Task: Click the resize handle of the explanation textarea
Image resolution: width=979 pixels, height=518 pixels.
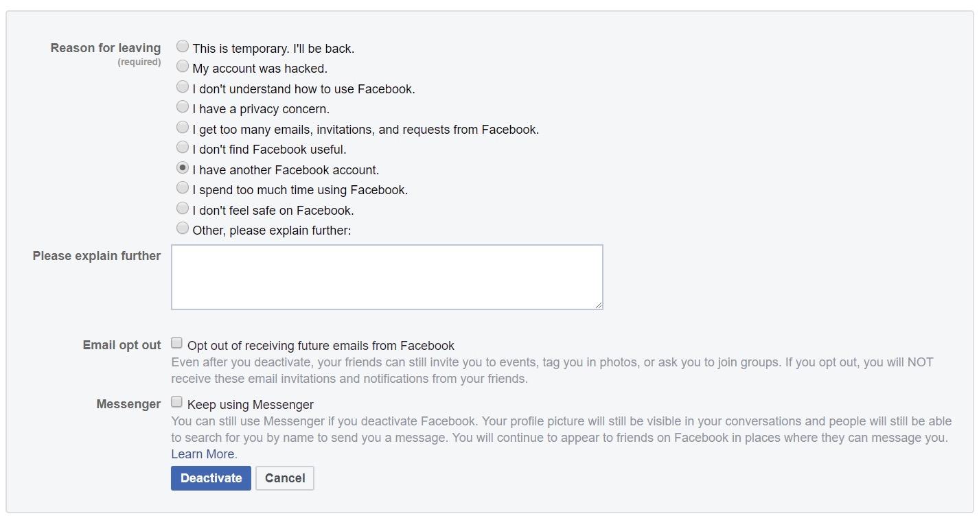Action: click(599, 305)
